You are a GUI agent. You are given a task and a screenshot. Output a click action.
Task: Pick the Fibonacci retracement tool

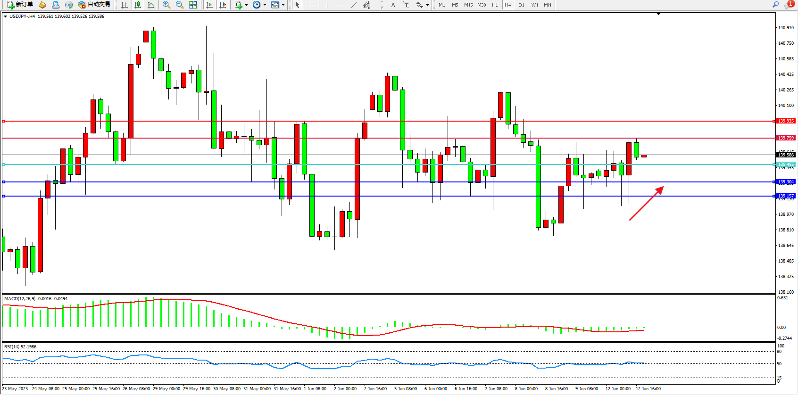pyautogui.click(x=380, y=5)
